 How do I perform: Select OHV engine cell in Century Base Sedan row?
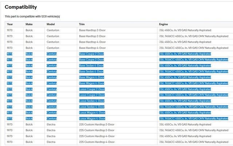tap(194, 72)
